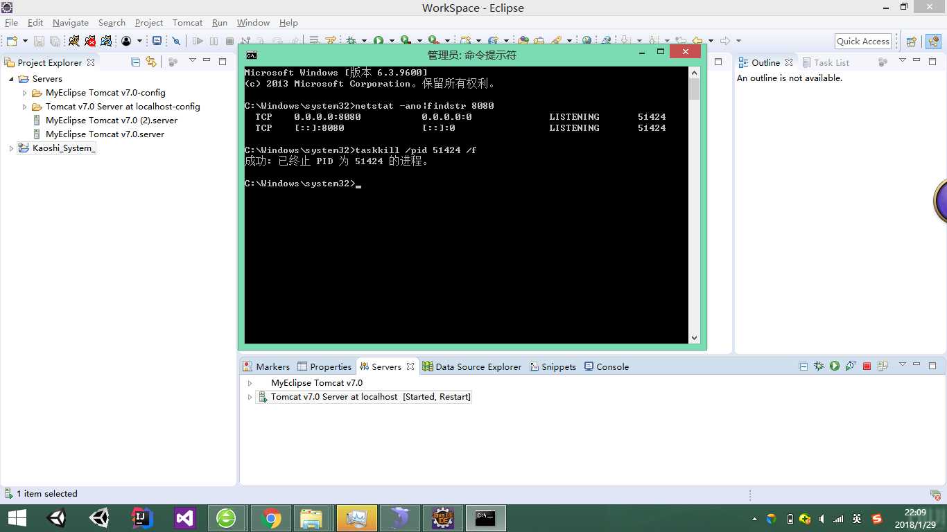Open Project Explorer view menu triangle

click(x=192, y=60)
